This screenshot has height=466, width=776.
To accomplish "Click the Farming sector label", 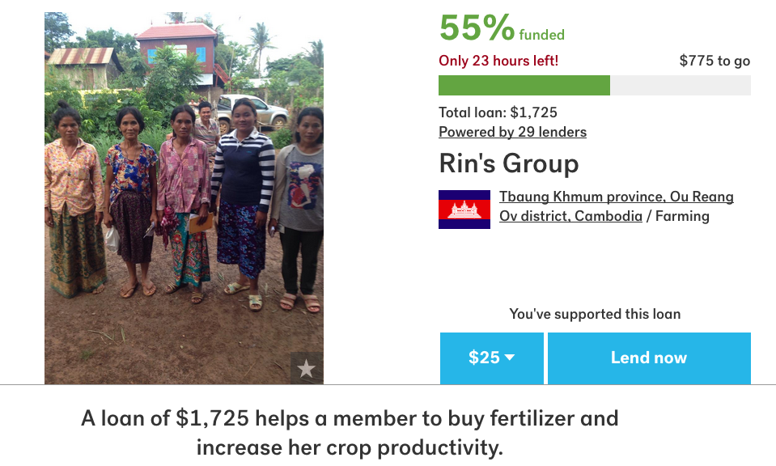I will pyautogui.click(x=682, y=216).
